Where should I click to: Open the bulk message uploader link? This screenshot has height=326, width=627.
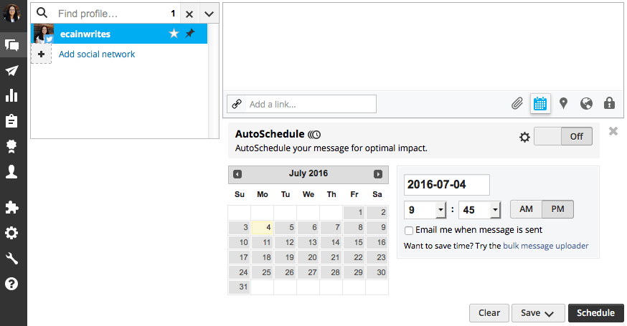point(545,246)
